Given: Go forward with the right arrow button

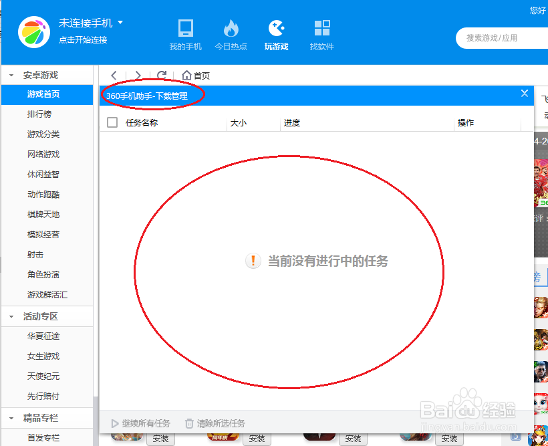Looking at the screenshot, I should (x=138, y=75).
